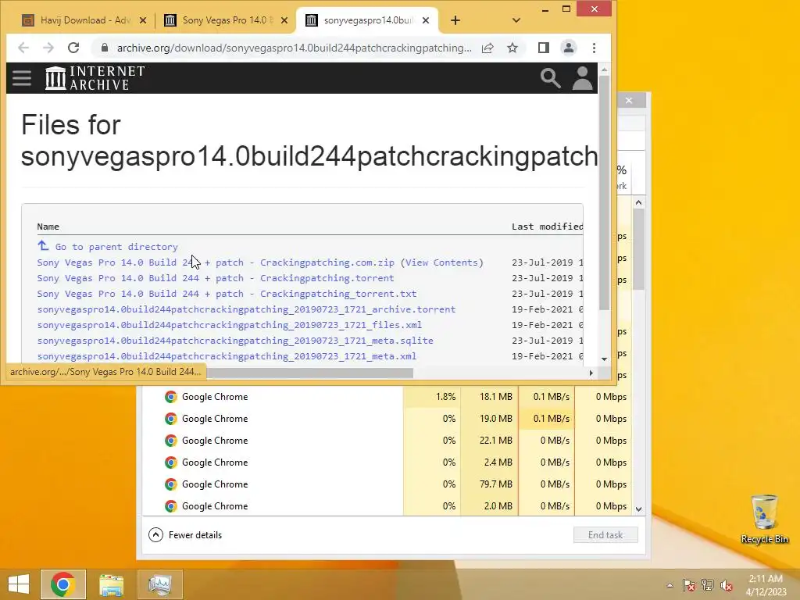Click View Contents link
The width and height of the screenshot is (800, 600).
coord(442,262)
